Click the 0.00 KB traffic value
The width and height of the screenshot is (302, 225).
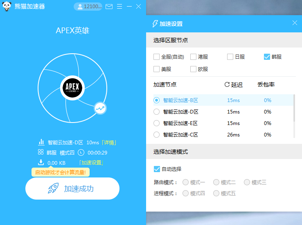(x=56, y=163)
